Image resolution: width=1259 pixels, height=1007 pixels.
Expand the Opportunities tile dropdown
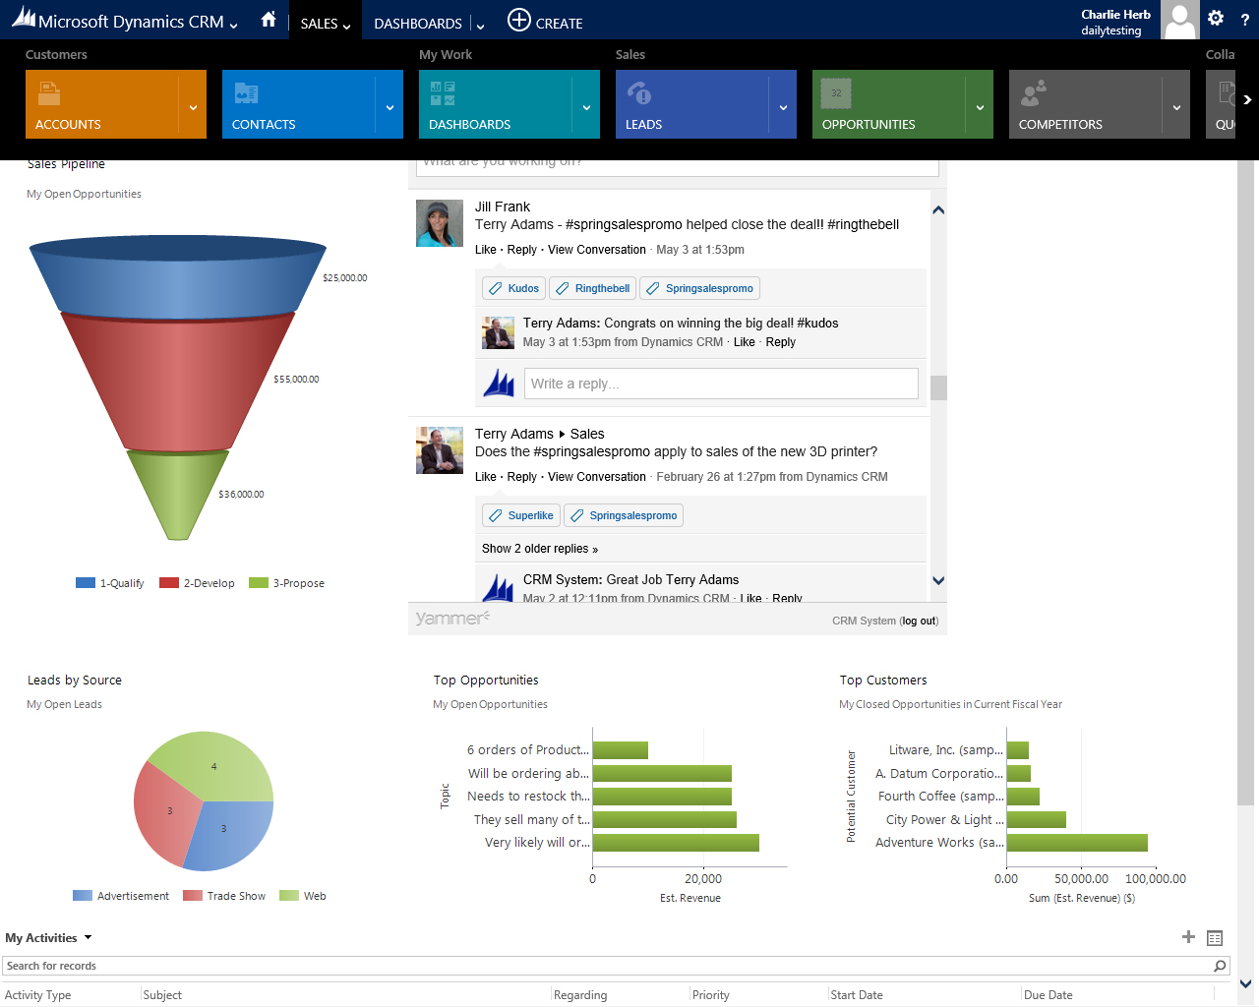(980, 107)
